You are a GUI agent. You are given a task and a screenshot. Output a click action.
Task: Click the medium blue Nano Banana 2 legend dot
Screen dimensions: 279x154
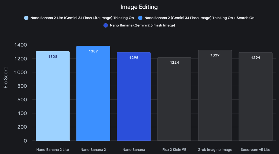pos(140,18)
